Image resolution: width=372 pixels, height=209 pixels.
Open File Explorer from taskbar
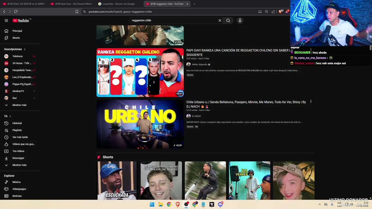(160, 204)
